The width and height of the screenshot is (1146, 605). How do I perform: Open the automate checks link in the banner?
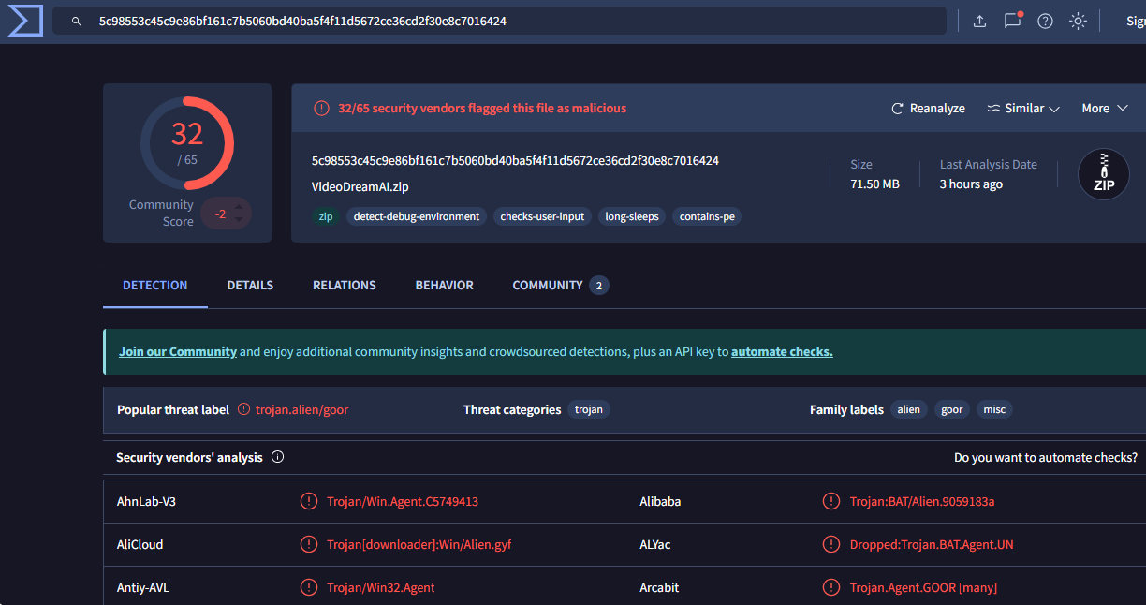click(782, 352)
